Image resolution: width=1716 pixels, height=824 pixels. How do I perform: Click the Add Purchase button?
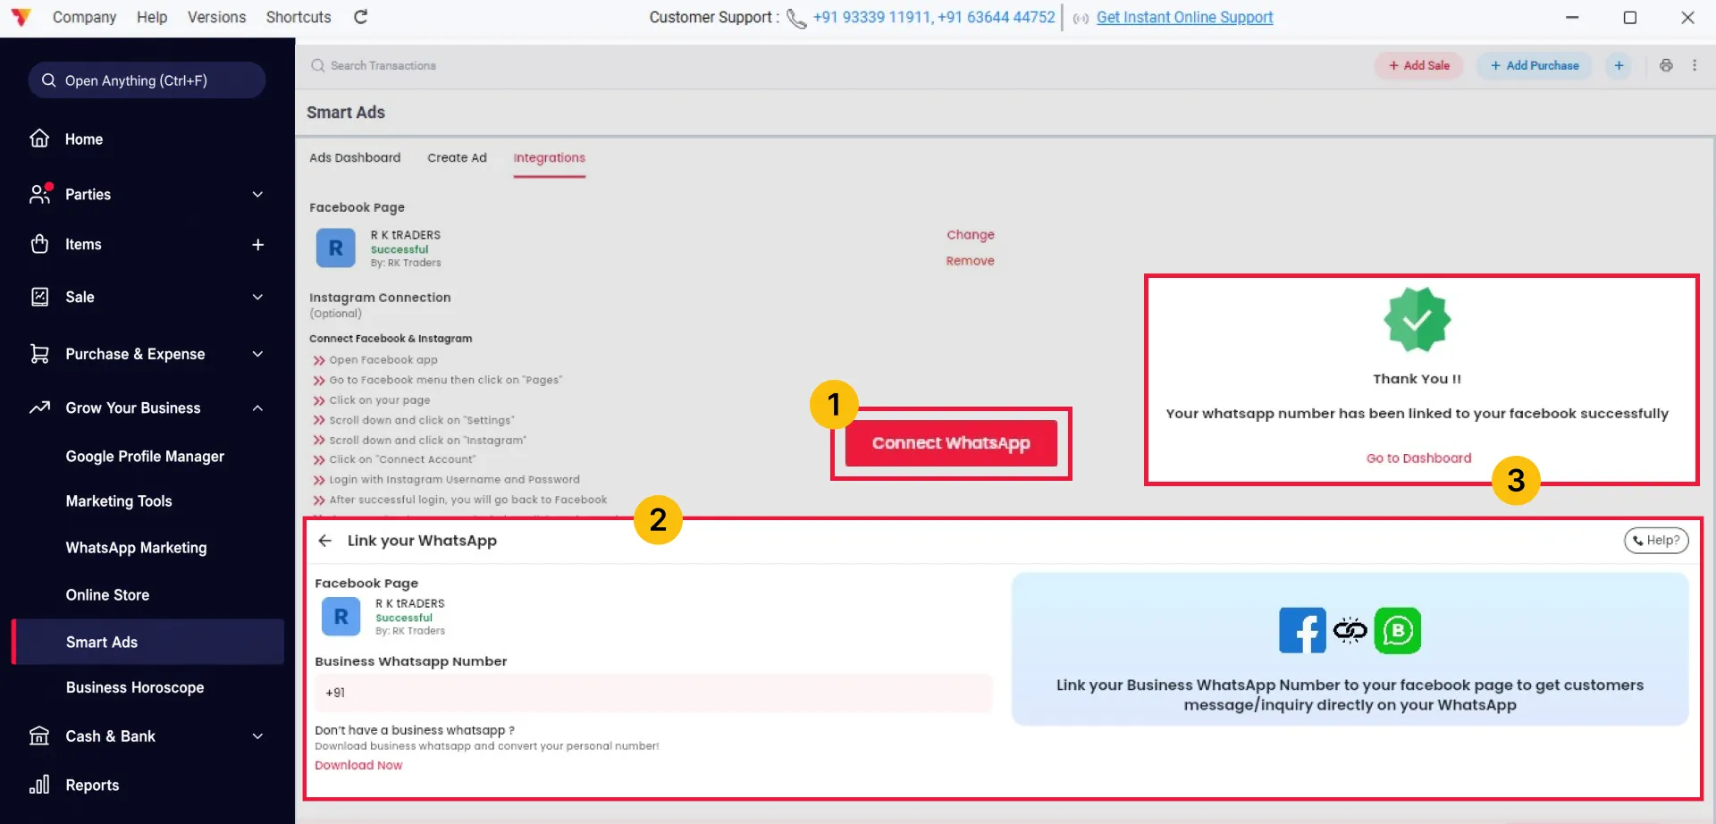pyautogui.click(x=1535, y=65)
